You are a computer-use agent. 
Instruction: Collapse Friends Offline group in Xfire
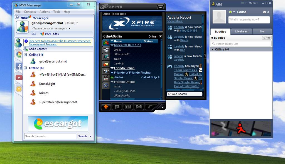click(x=112, y=82)
